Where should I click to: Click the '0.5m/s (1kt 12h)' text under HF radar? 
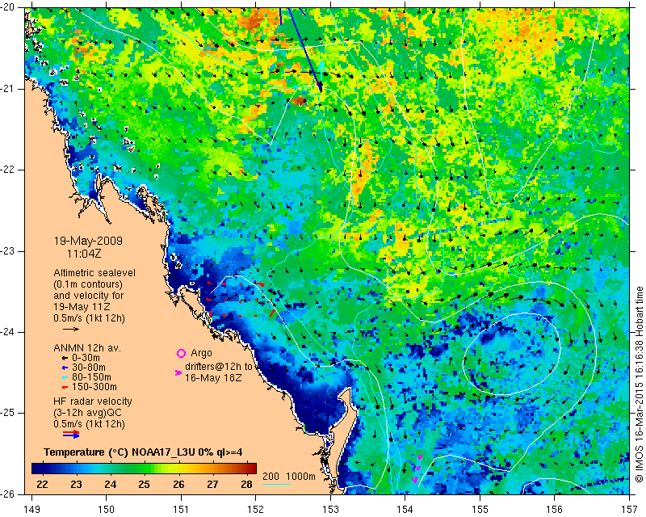89,424
